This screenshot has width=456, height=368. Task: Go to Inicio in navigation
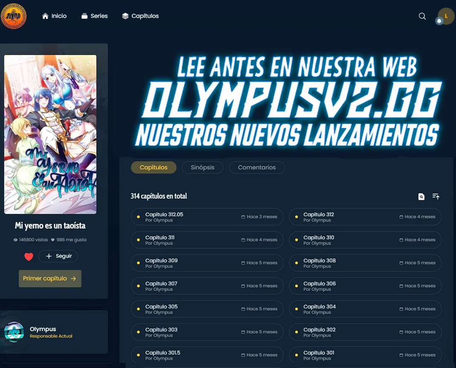[54, 16]
